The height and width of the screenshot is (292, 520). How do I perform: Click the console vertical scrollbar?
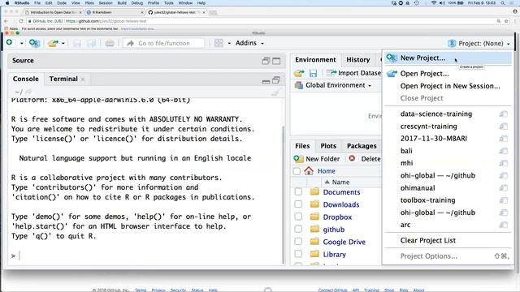pos(284,194)
